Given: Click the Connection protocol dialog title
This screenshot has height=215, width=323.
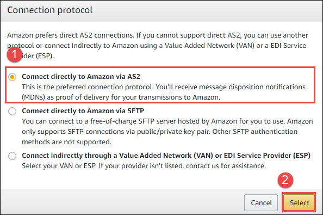Looking at the screenshot, I should [x=50, y=10].
